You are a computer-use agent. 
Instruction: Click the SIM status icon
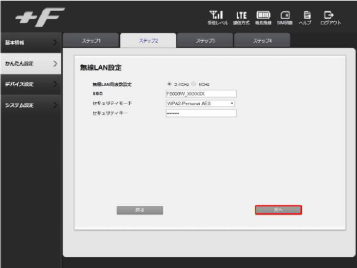click(285, 15)
